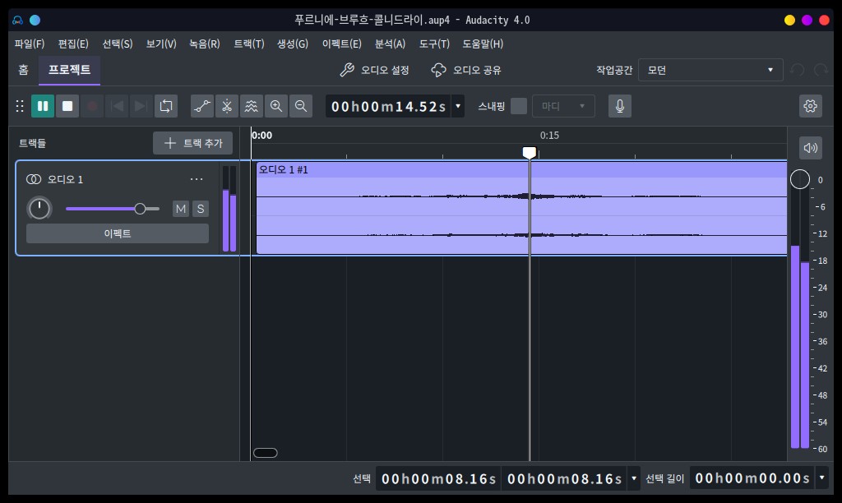Zoom in on the timeline
Viewport: 842px width, 503px height.
(x=276, y=106)
